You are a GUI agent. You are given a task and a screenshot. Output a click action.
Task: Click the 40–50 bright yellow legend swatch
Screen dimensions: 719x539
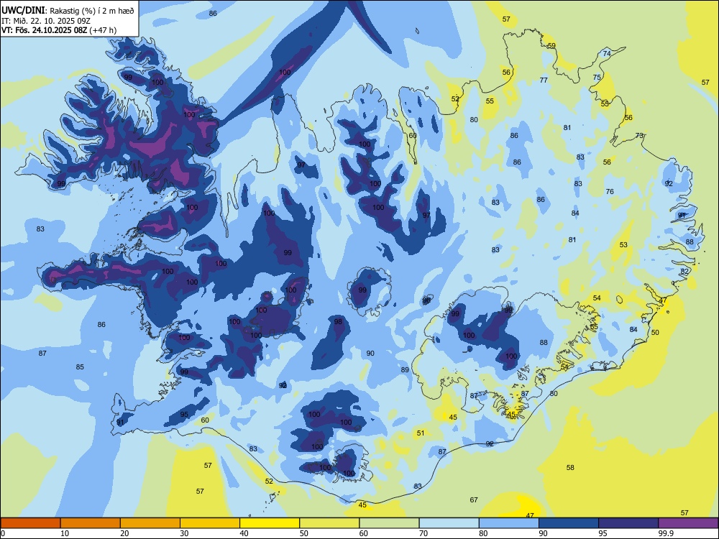pos(270,523)
